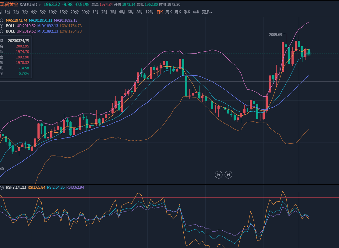Switch to the 8时 timeframe

pyautogui.click(x=140, y=12)
